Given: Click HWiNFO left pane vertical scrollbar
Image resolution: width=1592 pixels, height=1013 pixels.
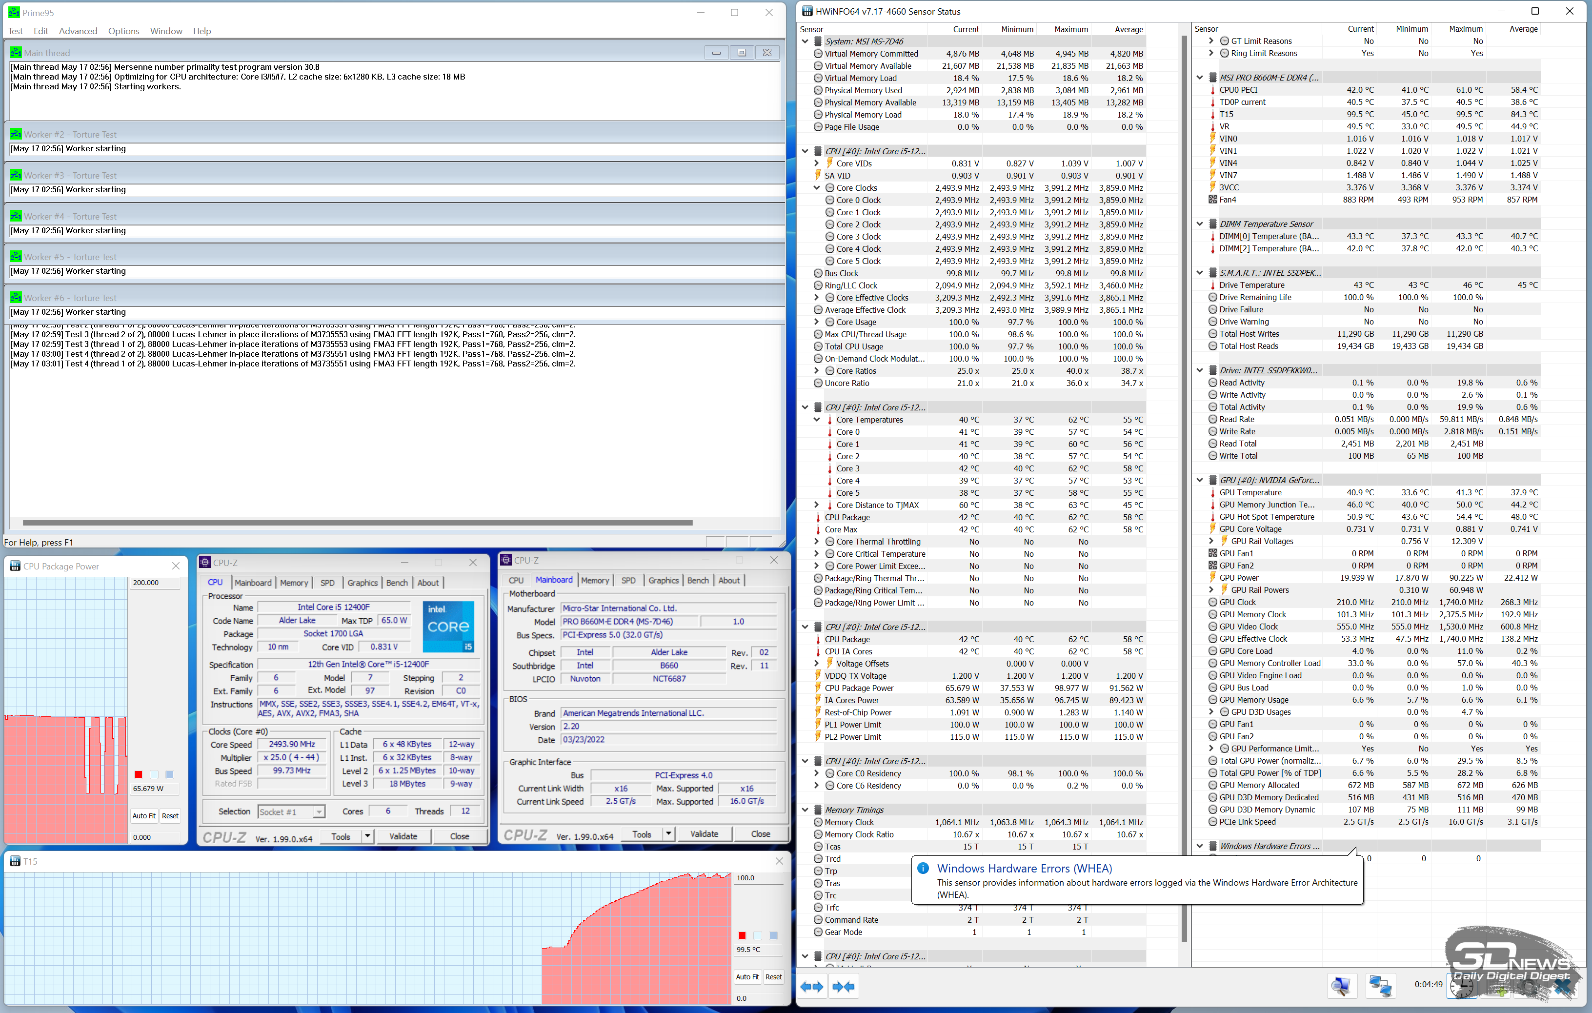Looking at the screenshot, I should 1184,489.
